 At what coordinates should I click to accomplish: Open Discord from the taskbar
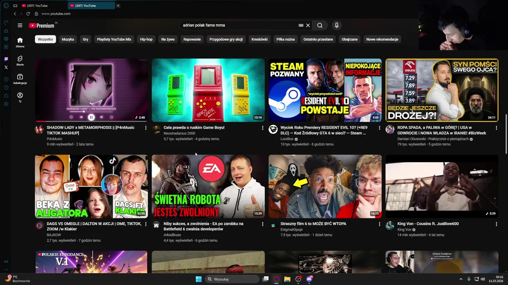point(309,279)
